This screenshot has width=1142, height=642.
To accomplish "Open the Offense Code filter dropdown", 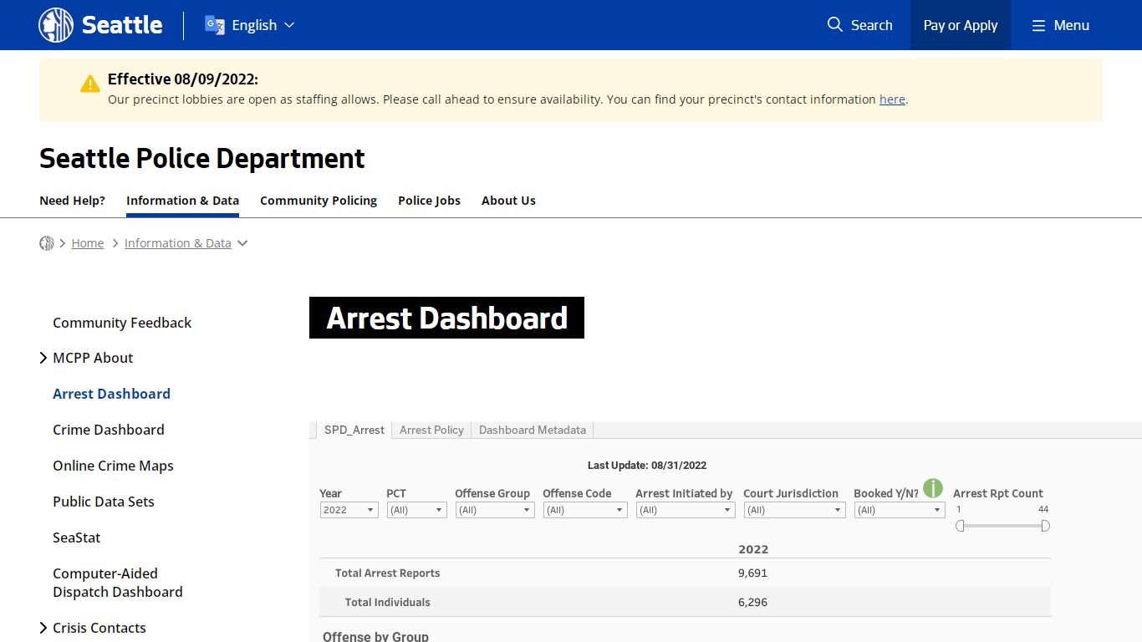I will 585,510.
